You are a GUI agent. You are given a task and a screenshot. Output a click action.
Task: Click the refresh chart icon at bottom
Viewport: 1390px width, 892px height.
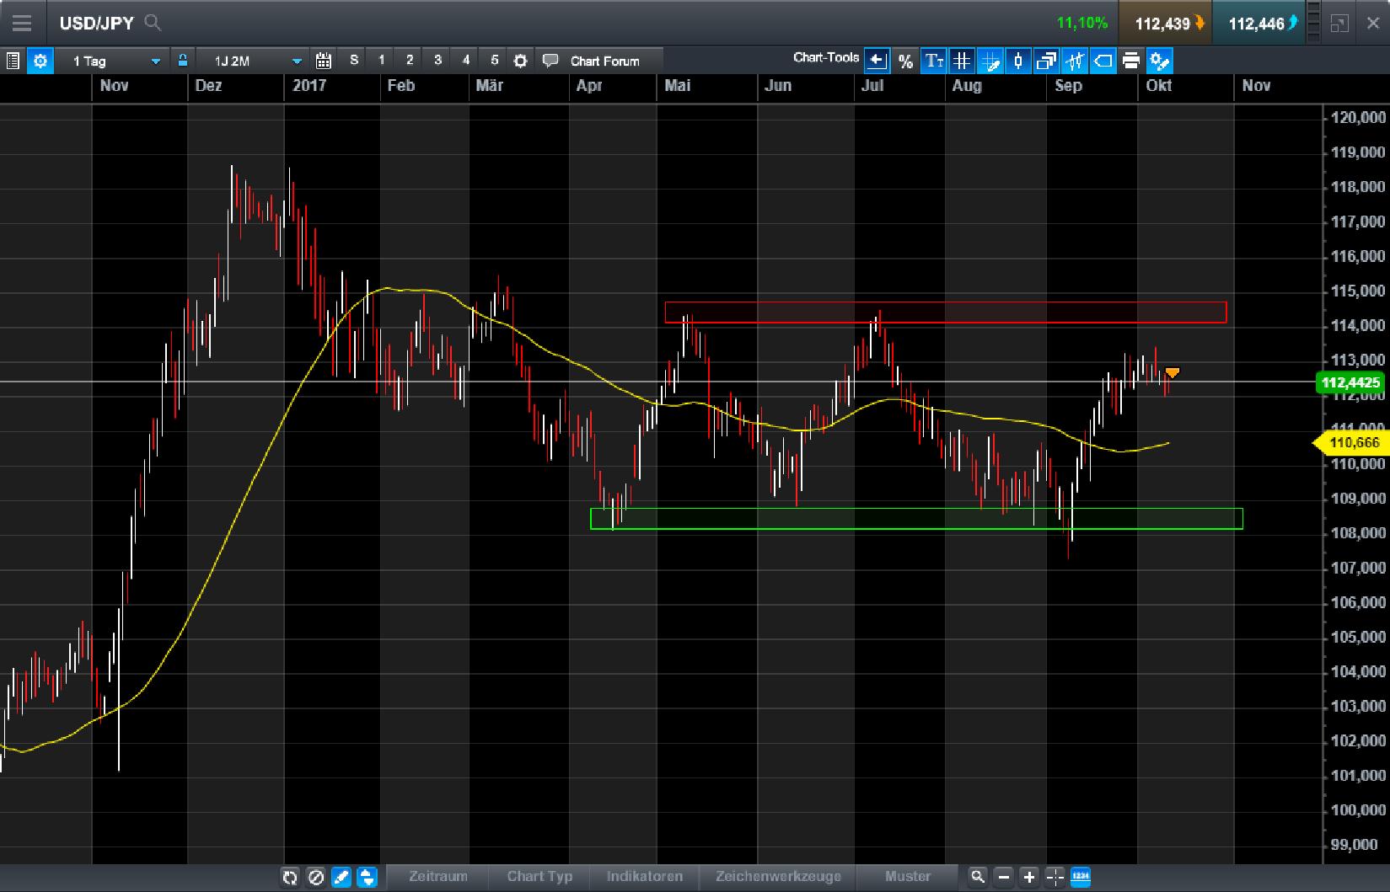click(290, 877)
